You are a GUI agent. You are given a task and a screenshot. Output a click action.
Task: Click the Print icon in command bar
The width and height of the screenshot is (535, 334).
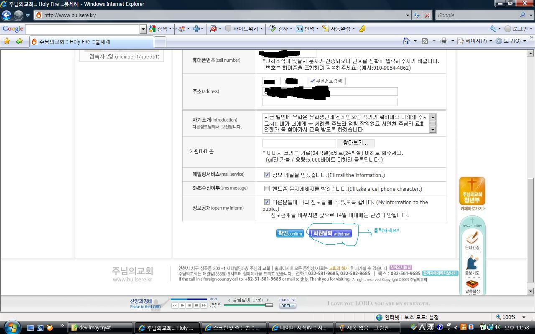pyautogui.click(x=444, y=41)
